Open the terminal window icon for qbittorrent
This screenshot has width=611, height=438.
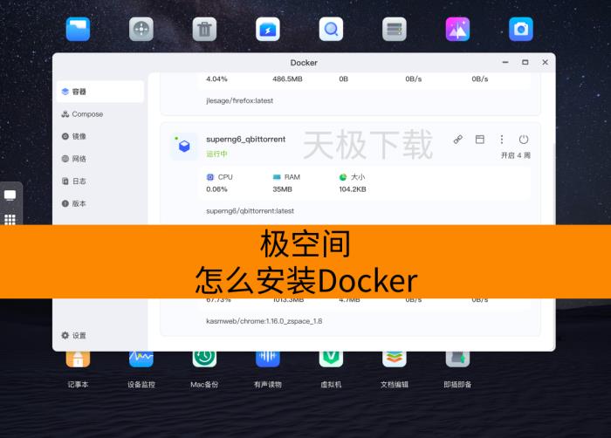[479, 140]
